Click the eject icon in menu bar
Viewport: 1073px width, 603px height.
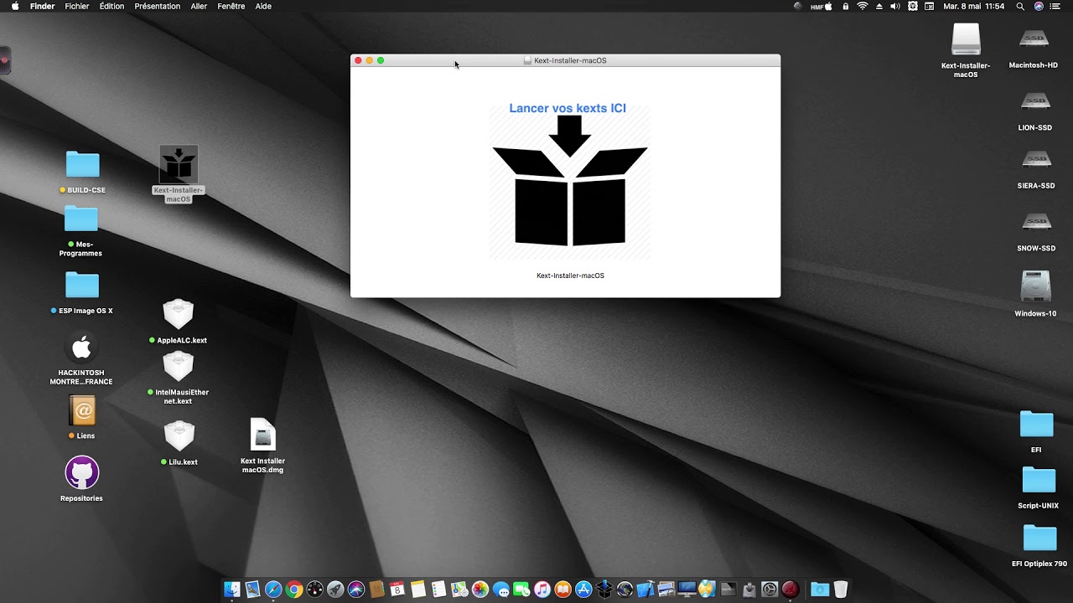pyautogui.click(x=879, y=6)
